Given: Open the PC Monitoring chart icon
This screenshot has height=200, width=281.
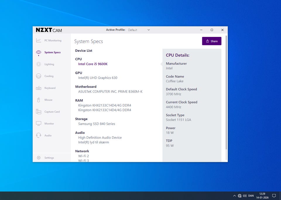Looking at the screenshot, I should (39, 40).
